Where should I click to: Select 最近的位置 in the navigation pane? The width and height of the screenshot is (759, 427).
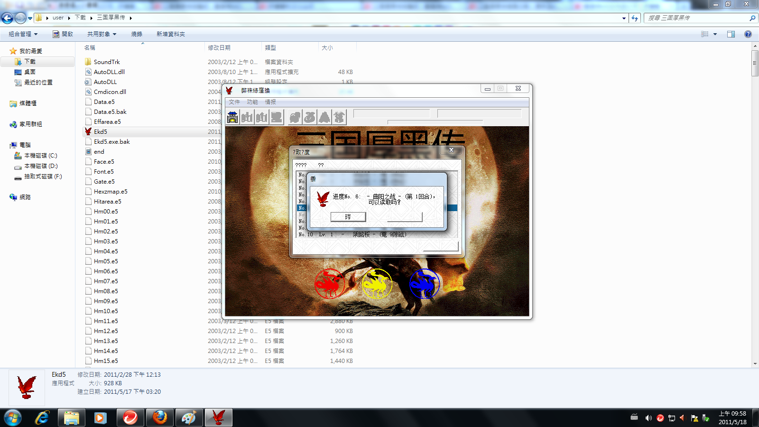click(38, 83)
